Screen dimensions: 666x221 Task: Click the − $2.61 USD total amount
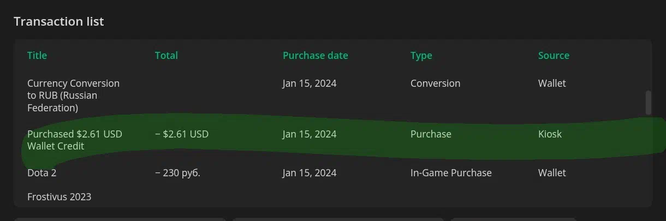(x=181, y=134)
